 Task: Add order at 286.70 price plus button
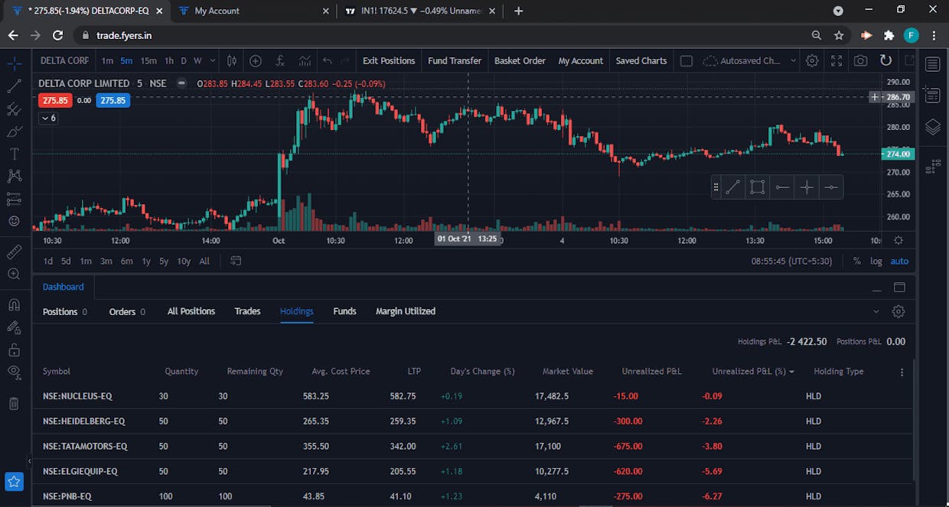tap(875, 97)
